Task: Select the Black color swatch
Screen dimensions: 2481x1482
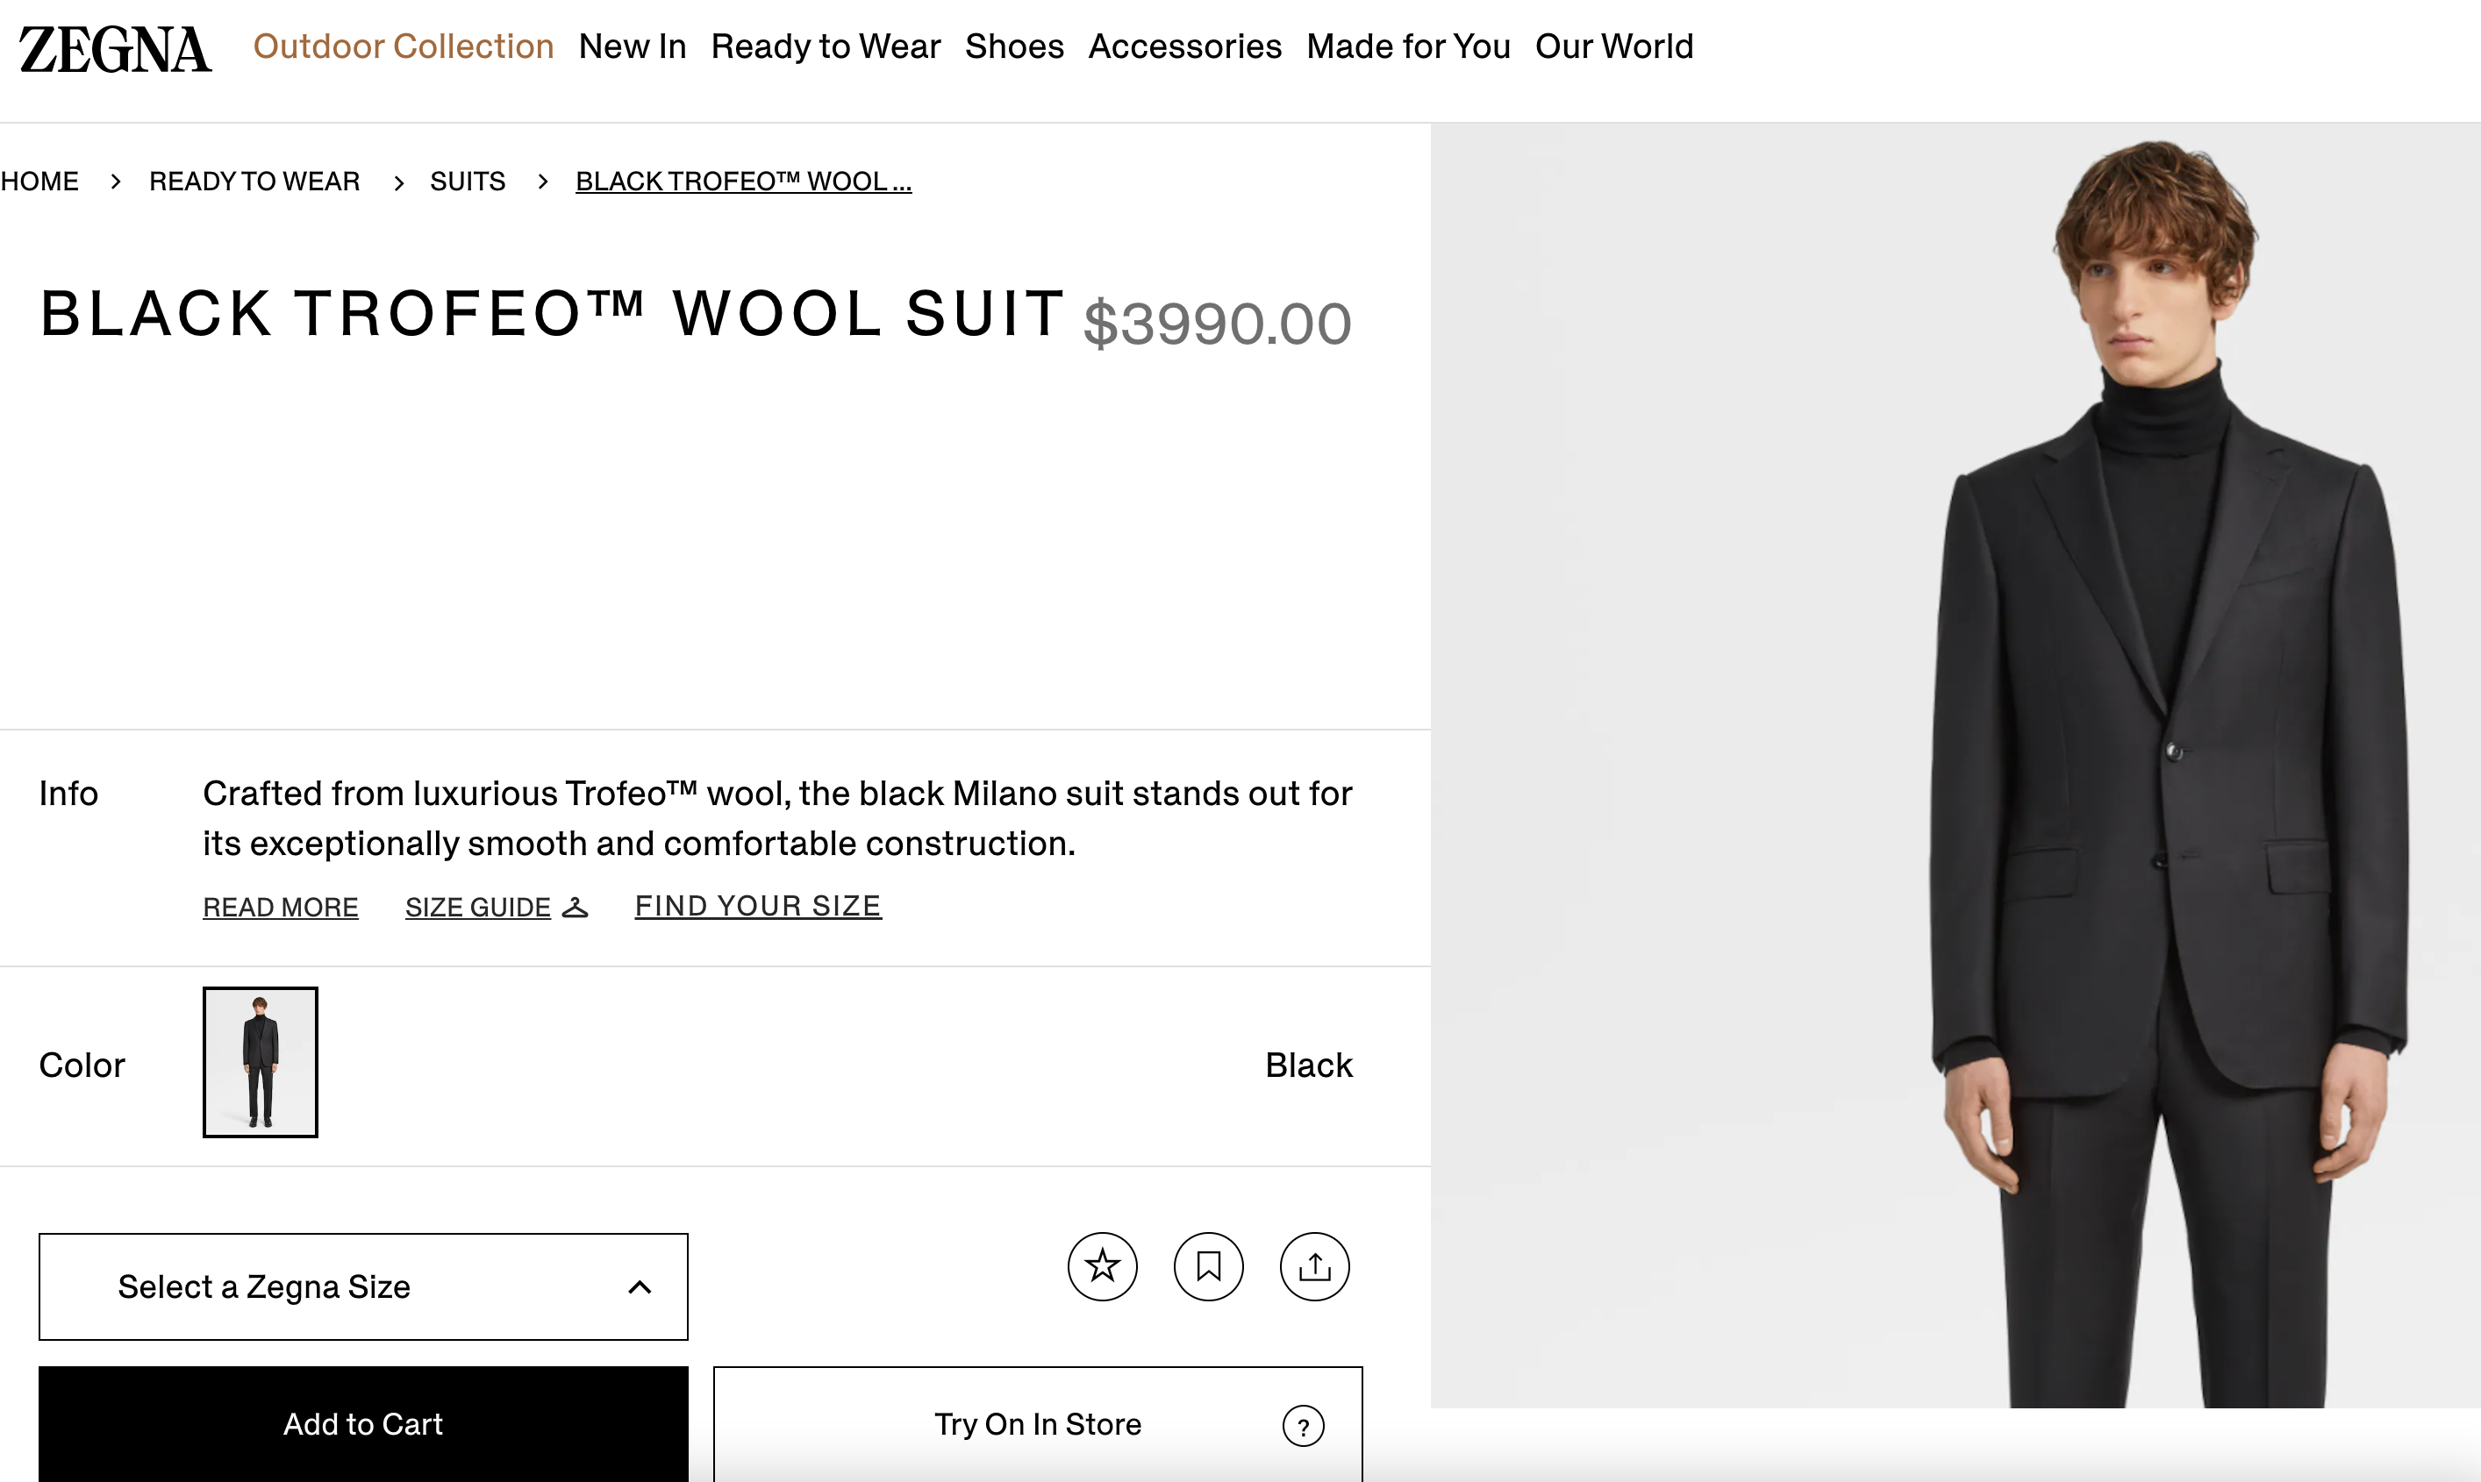Action: click(260, 1063)
